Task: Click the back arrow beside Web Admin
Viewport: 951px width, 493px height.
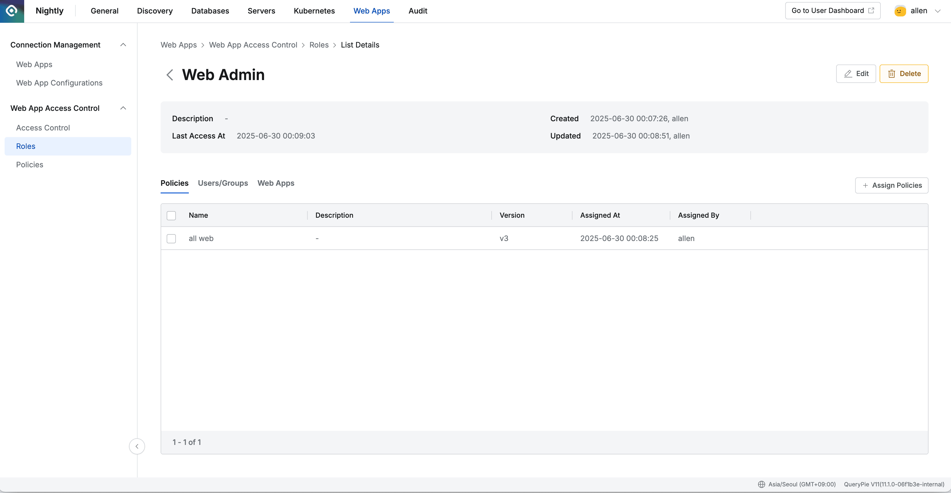Action: 170,75
